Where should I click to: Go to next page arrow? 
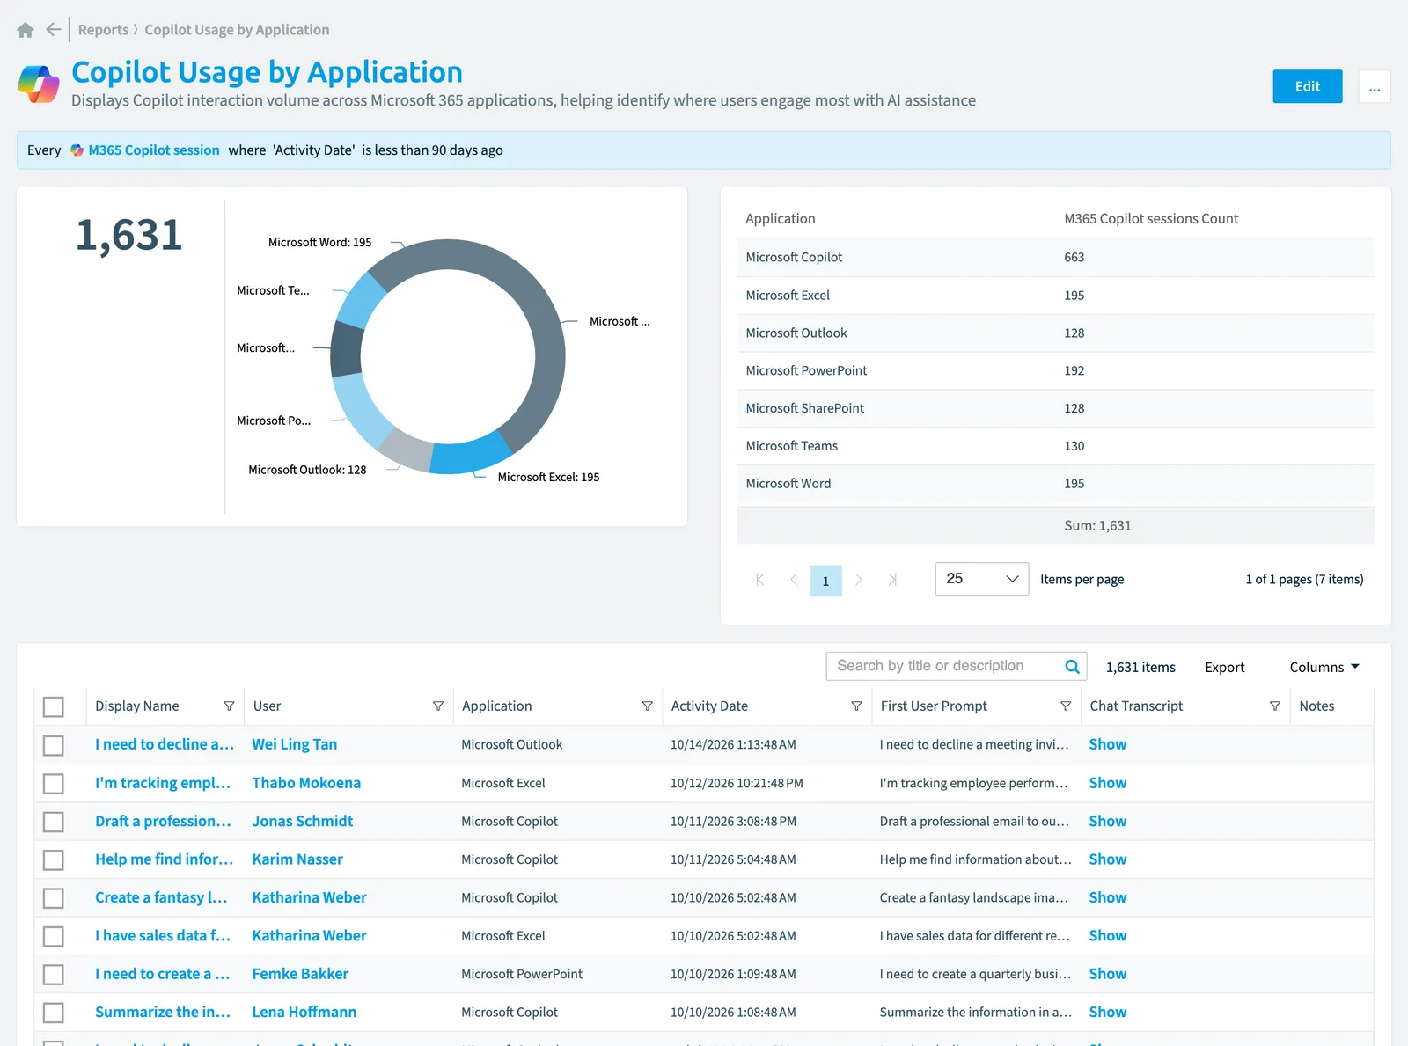click(859, 579)
